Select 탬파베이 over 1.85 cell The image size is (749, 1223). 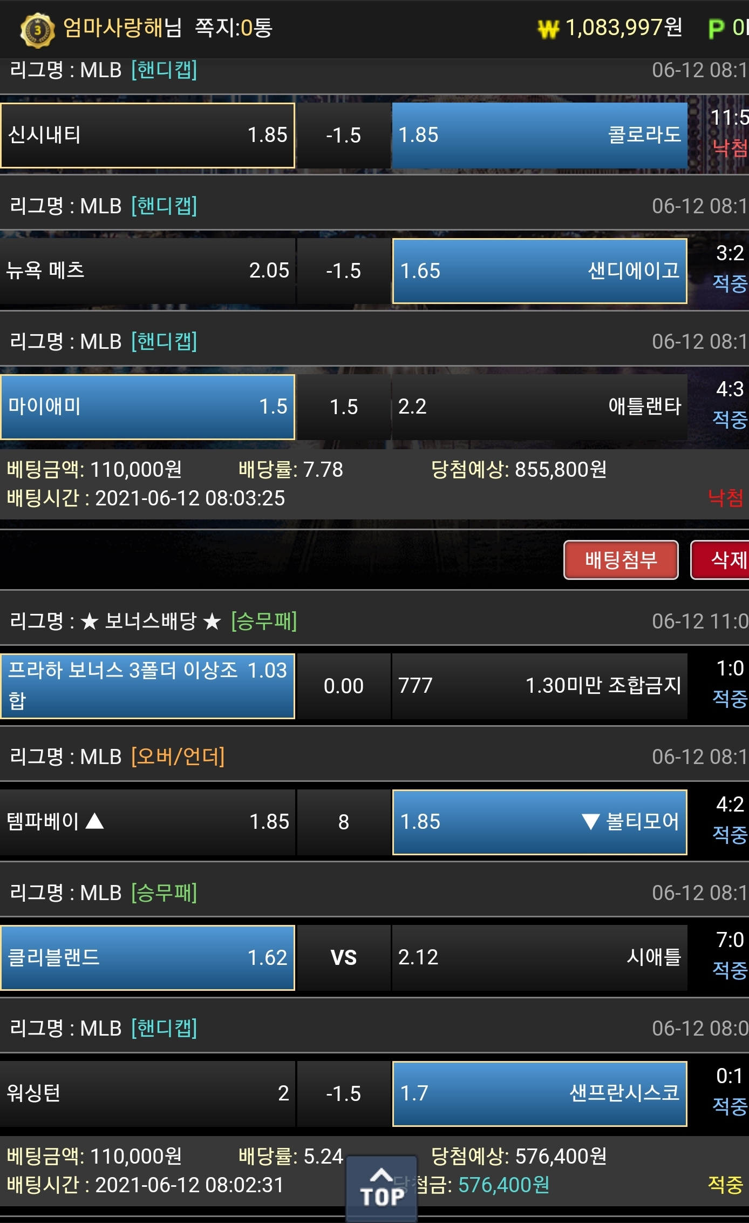(147, 822)
